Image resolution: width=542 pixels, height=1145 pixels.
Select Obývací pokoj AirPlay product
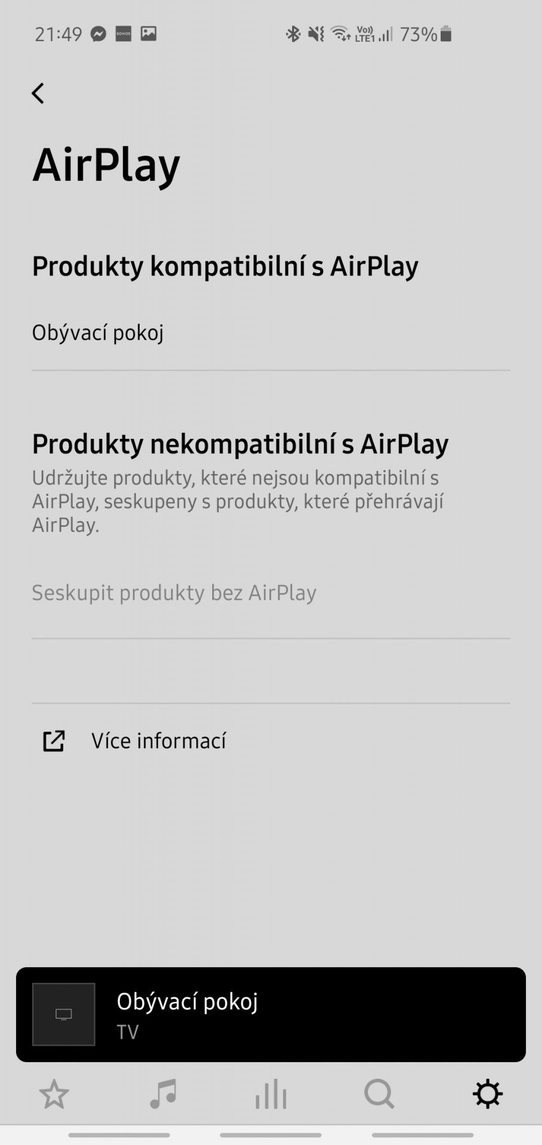271,333
